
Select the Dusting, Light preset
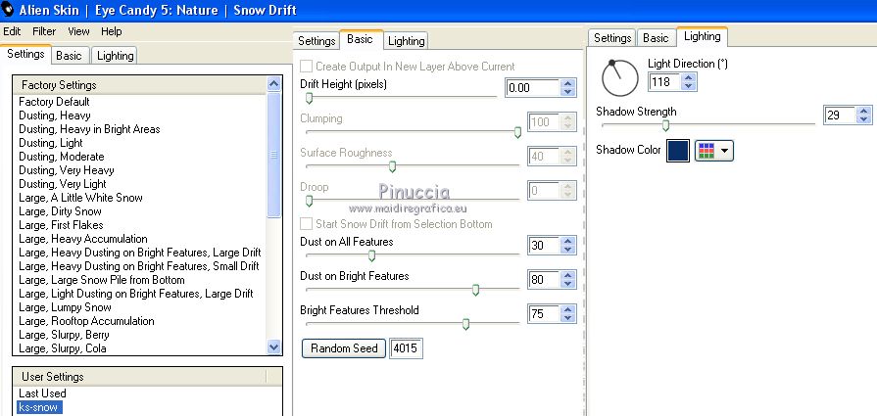51,143
